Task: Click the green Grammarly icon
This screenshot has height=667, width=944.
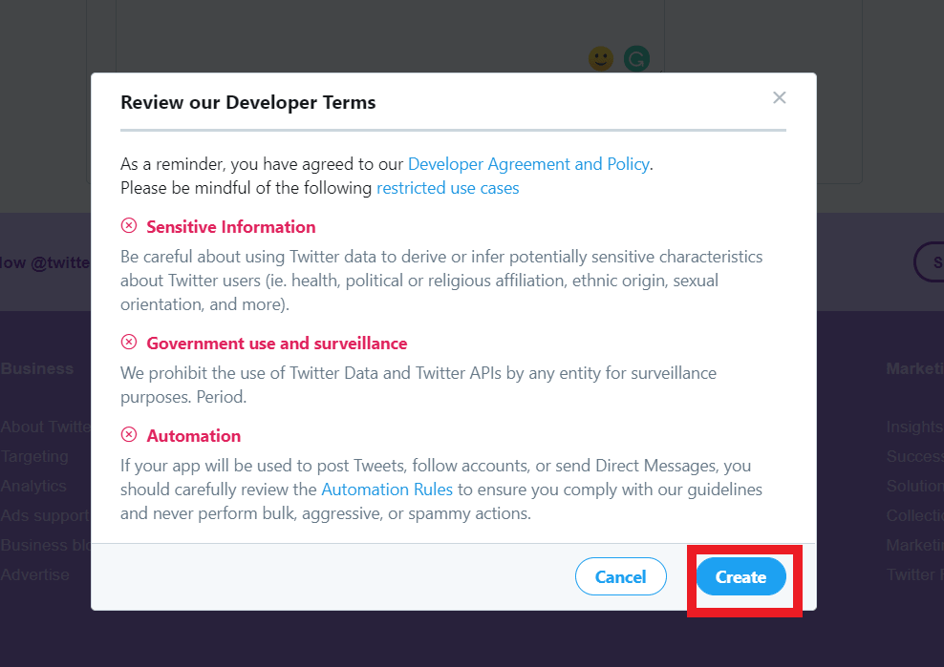Action: tap(636, 58)
